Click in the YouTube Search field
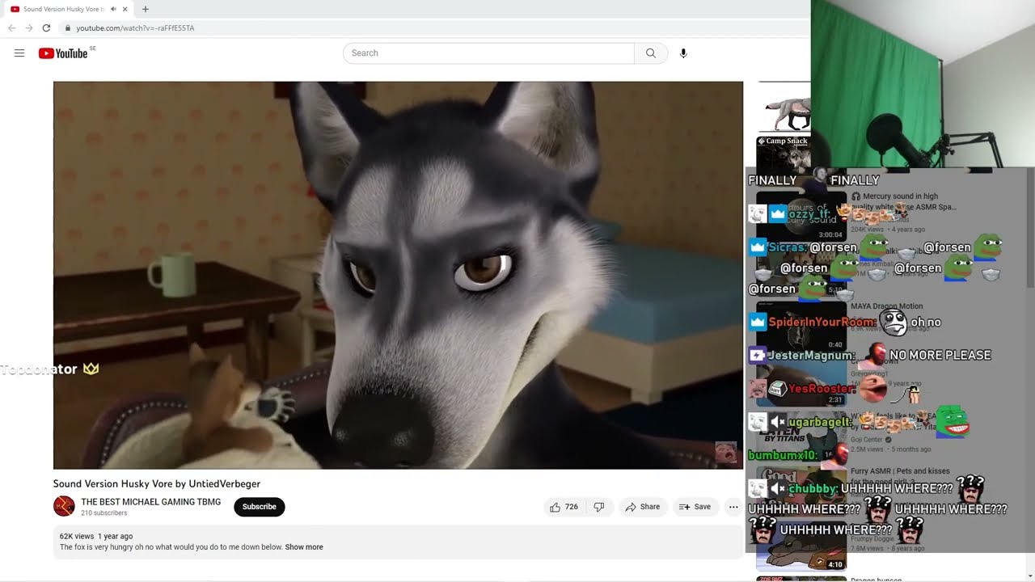 click(x=488, y=53)
